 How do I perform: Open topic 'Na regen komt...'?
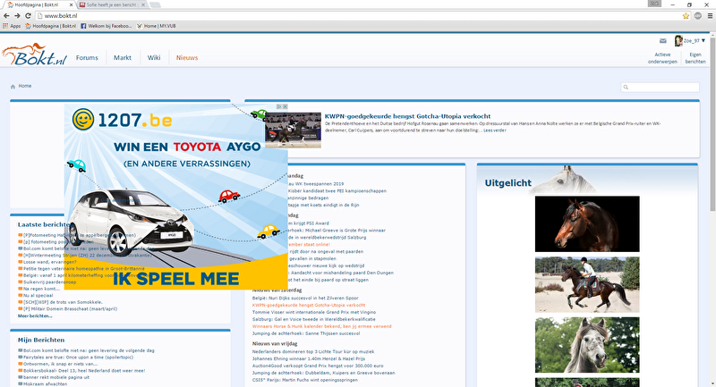point(41,289)
